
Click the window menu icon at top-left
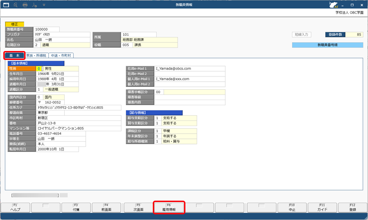[6, 5]
